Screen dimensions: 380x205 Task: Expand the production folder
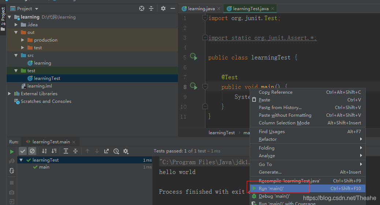click(23, 40)
